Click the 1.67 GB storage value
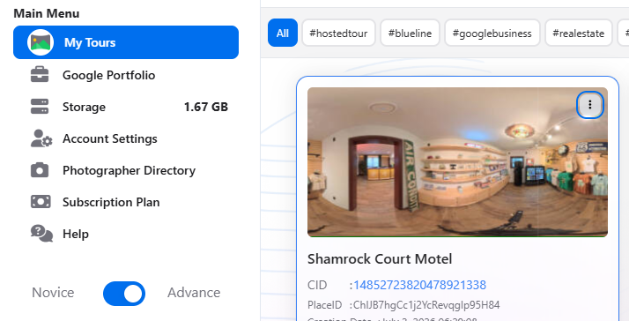This screenshot has height=321, width=629. [x=206, y=107]
